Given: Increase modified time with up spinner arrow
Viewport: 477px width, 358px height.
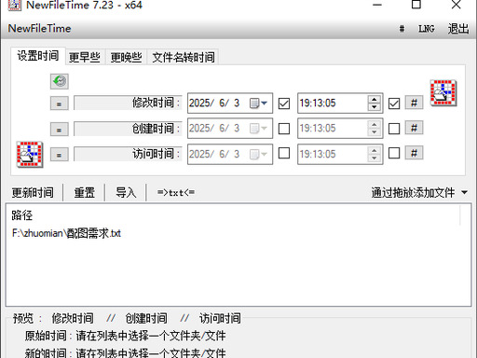Looking at the screenshot, I should pyautogui.click(x=375, y=100).
